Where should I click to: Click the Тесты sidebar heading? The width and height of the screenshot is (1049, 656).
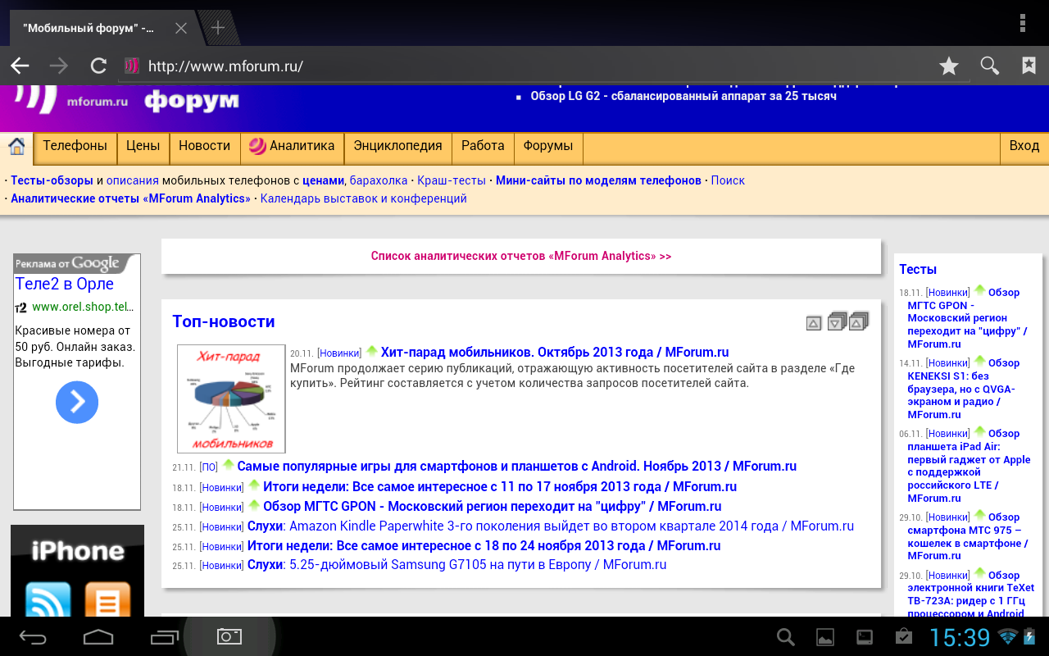918,269
